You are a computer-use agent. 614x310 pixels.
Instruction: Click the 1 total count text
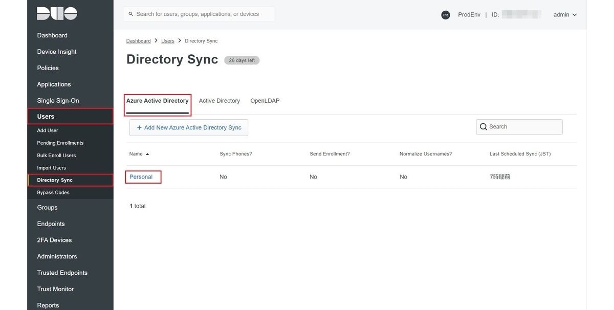(138, 206)
